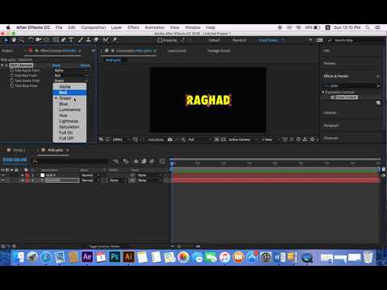
Task: Toggle stopwatch for Take Blue From
Action: click(12, 86)
